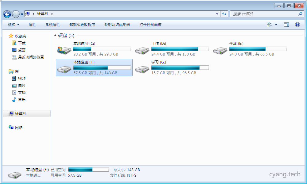Click the refresh button beside address bar
The image size is (307, 184).
(x=224, y=14)
